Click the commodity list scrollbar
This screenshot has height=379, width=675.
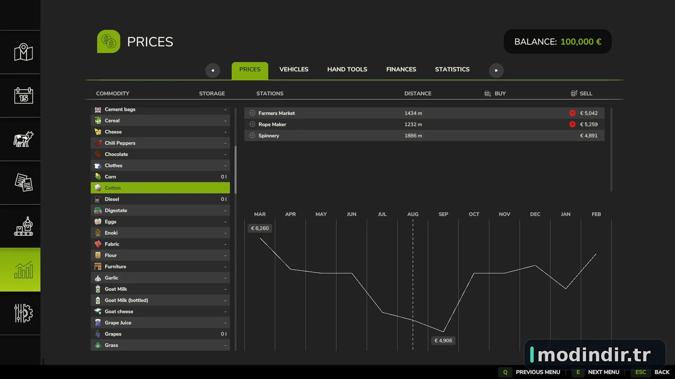click(235, 170)
